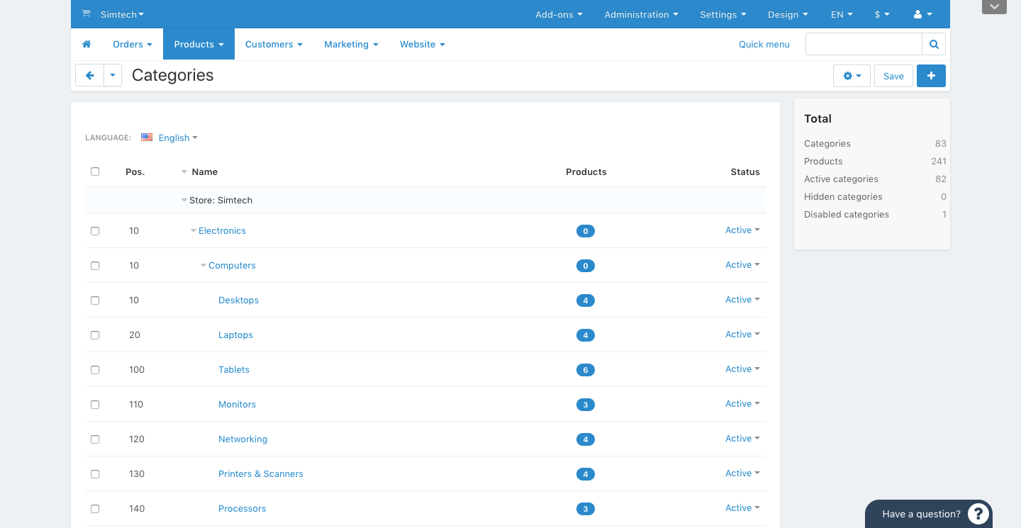Open the Active status dropdown for Laptops

742,334
